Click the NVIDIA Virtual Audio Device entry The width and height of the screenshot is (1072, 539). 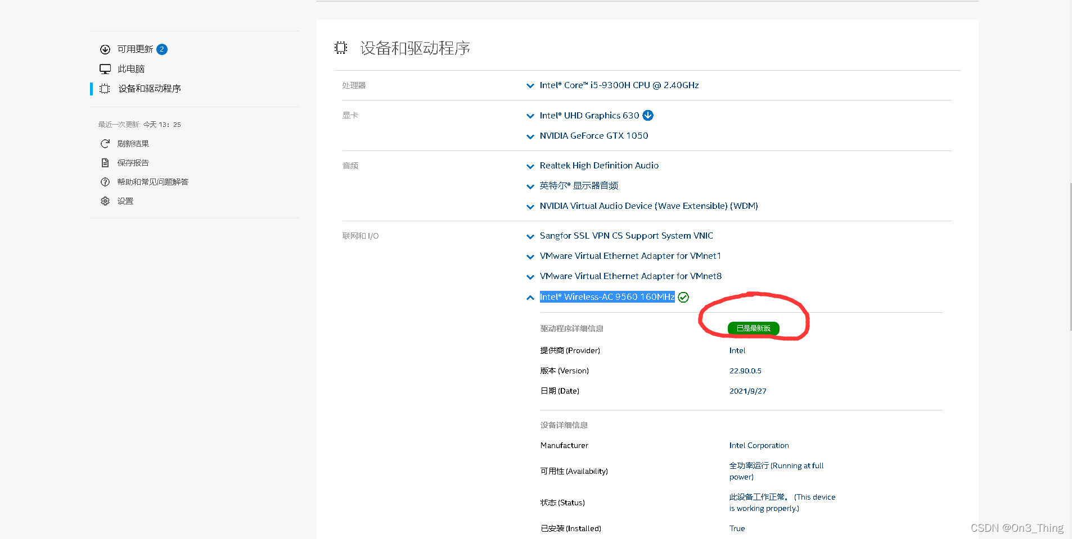coord(649,206)
